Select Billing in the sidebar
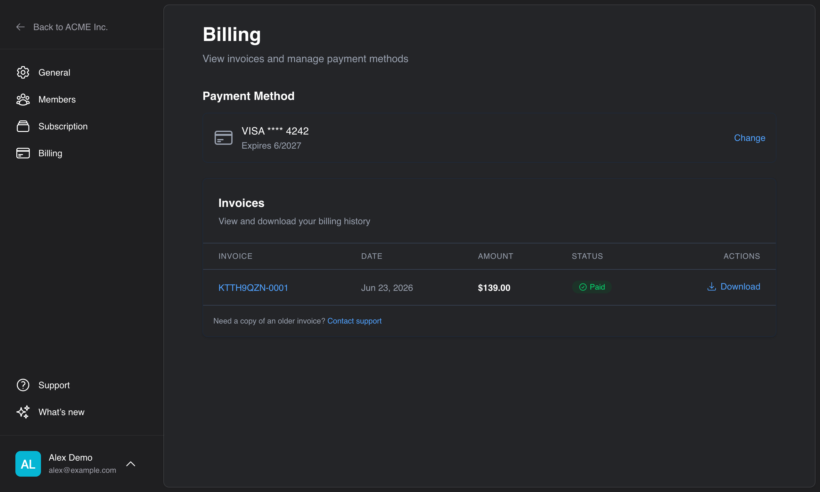 tap(50, 153)
